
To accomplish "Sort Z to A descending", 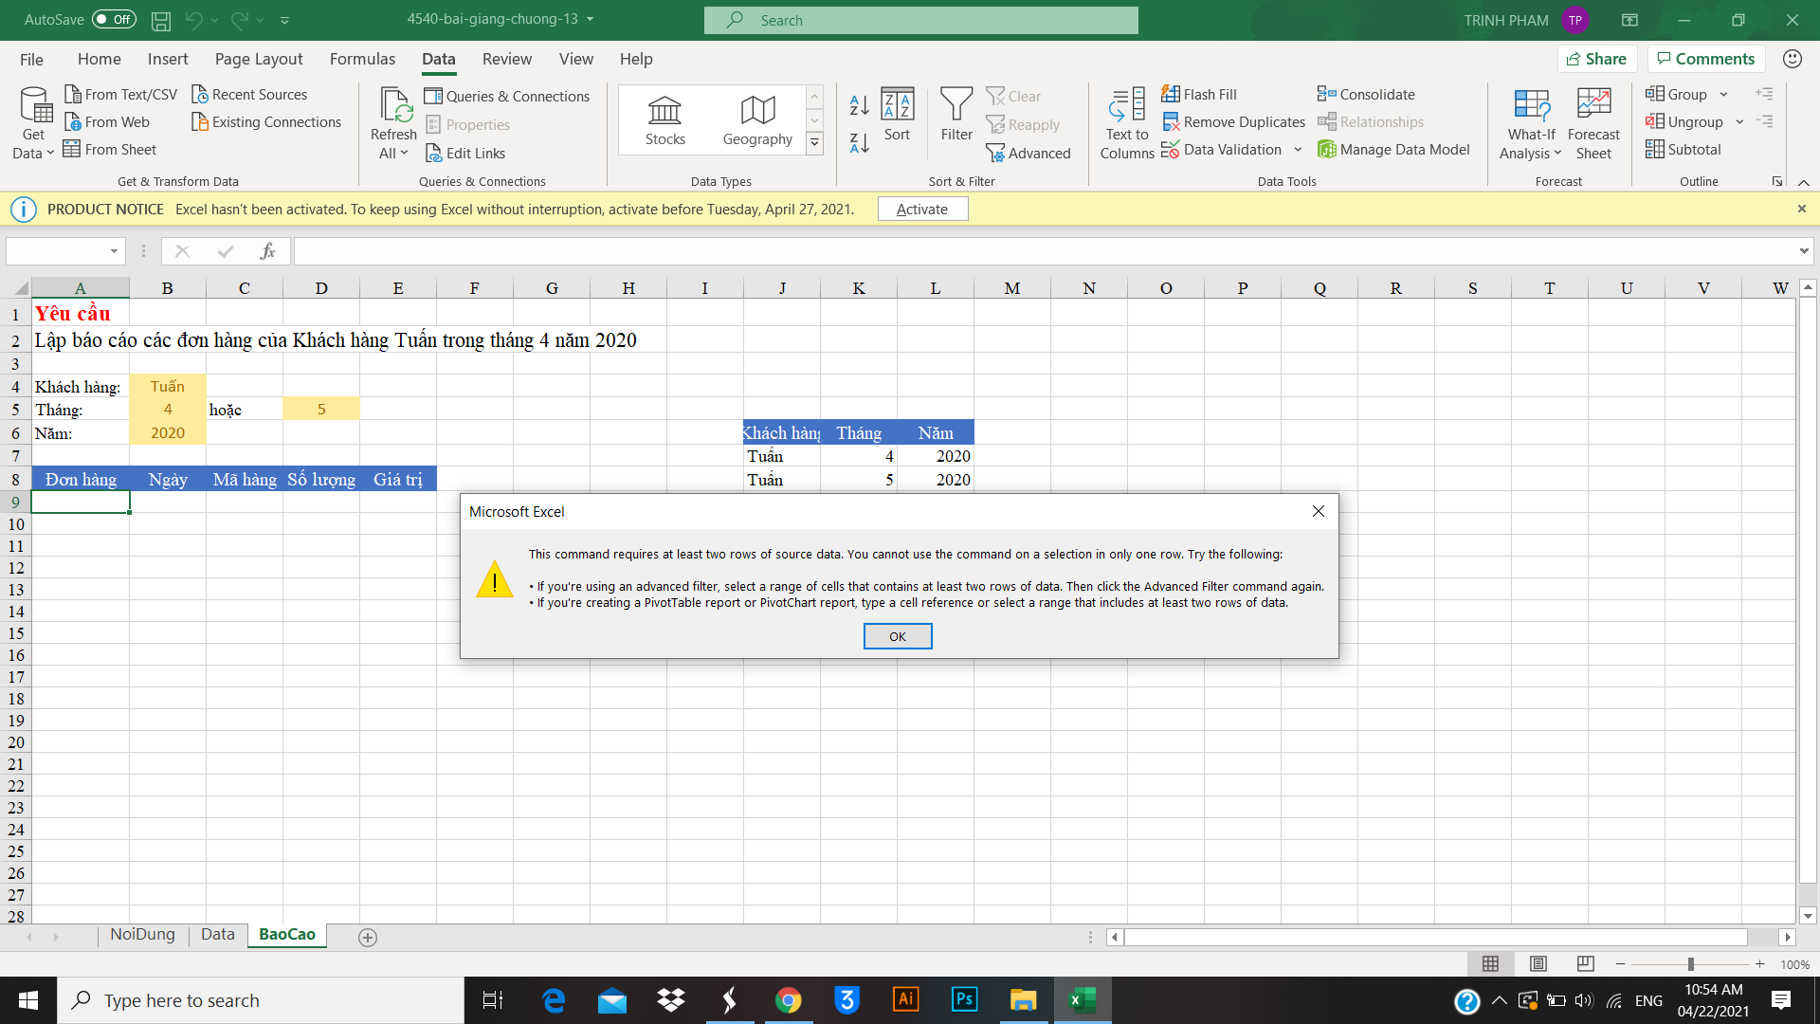I will 859,143.
